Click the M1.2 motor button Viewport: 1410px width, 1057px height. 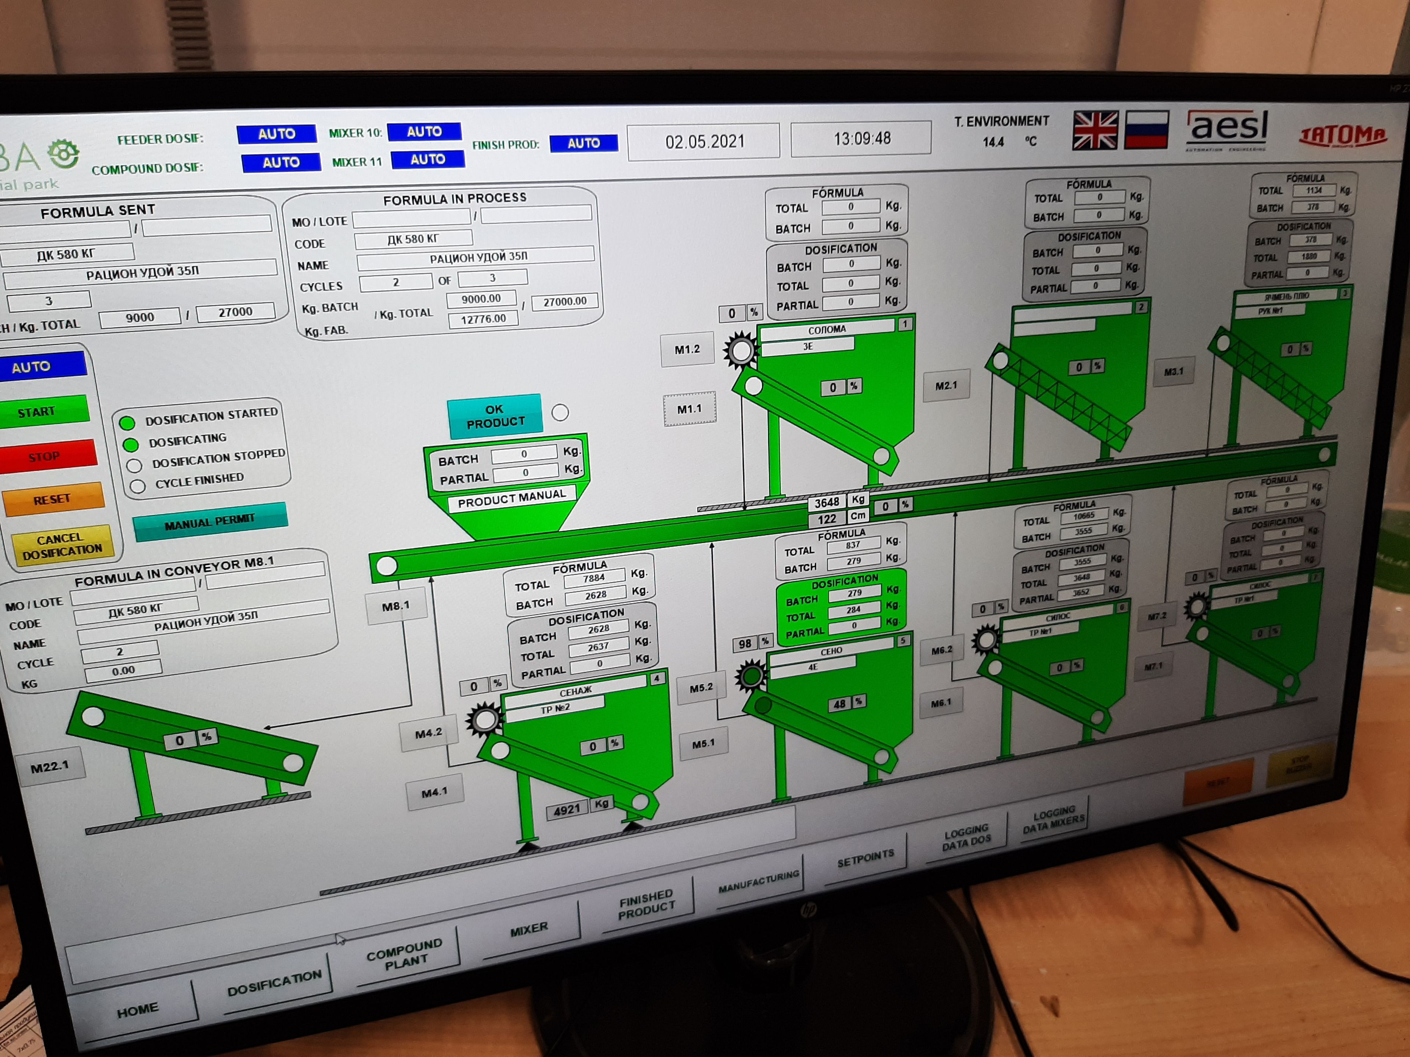point(687,350)
